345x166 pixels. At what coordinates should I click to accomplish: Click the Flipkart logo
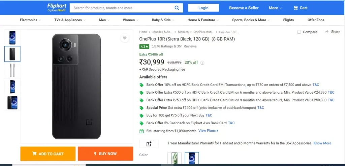(x=57, y=8)
